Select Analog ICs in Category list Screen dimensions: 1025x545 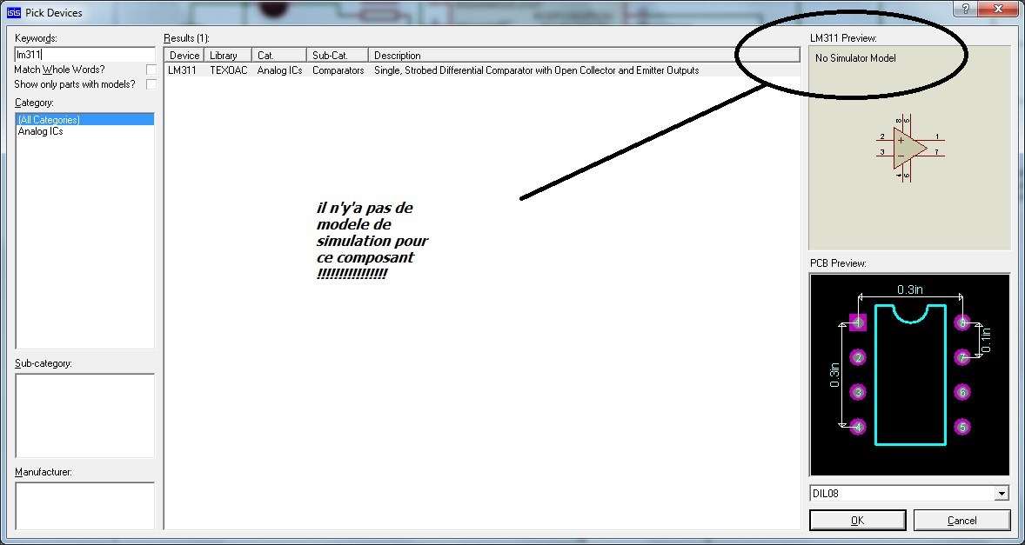click(x=41, y=131)
